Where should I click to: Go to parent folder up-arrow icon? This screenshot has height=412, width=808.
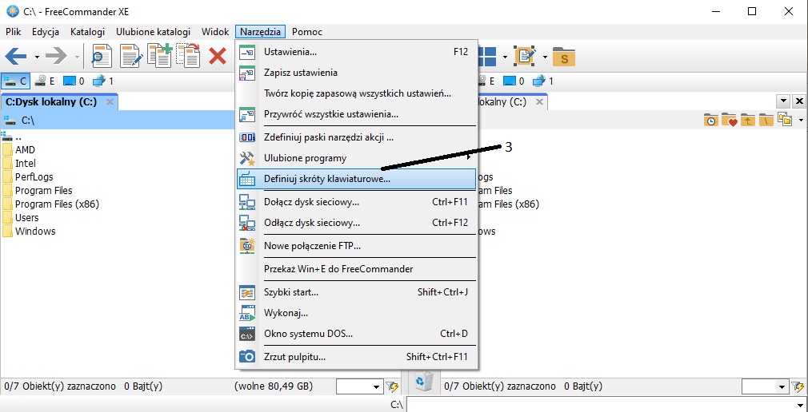[x=747, y=121]
